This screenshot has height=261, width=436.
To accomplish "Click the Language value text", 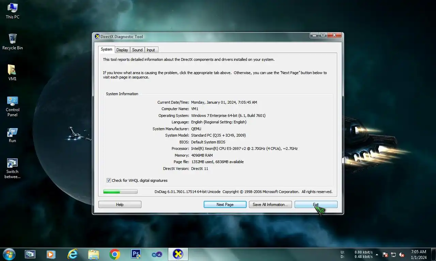I will [219, 122].
